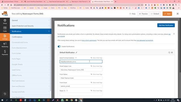The width and height of the screenshot is (181, 102).
Task: Open Google Sheets settings
Action: point(31,64)
